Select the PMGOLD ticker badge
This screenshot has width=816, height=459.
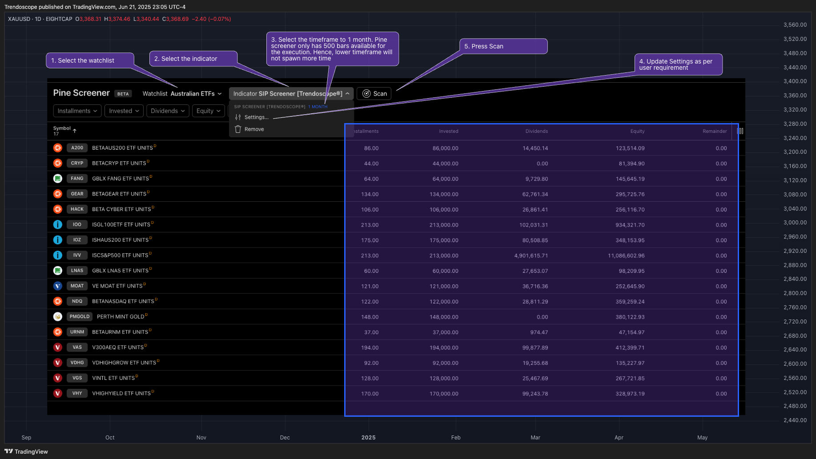[x=80, y=317]
